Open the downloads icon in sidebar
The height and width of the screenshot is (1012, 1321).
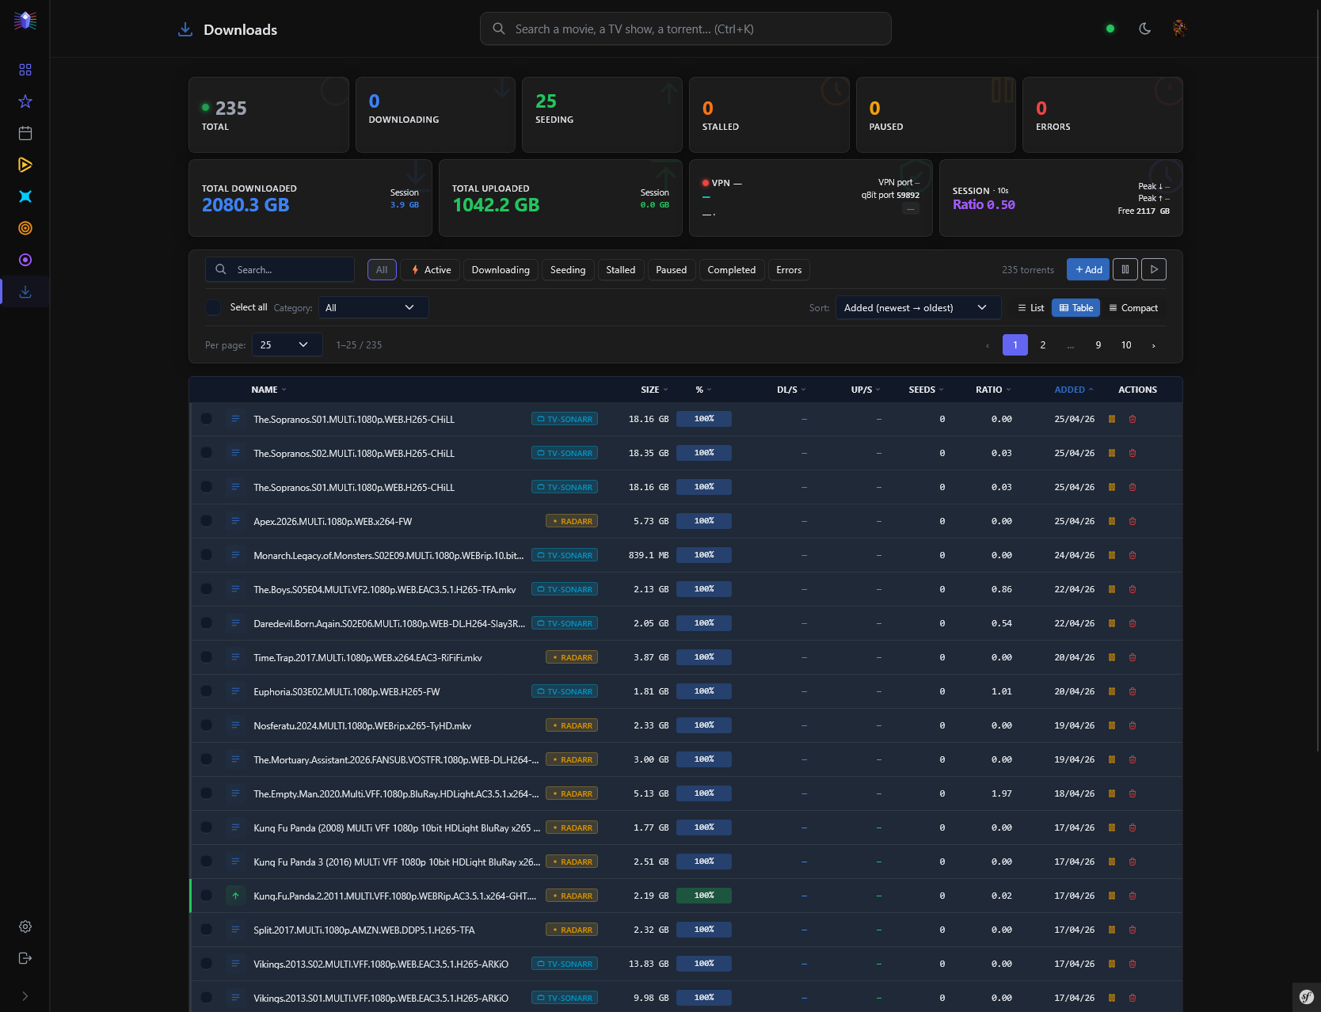pyautogui.click(x=25, y=291)
